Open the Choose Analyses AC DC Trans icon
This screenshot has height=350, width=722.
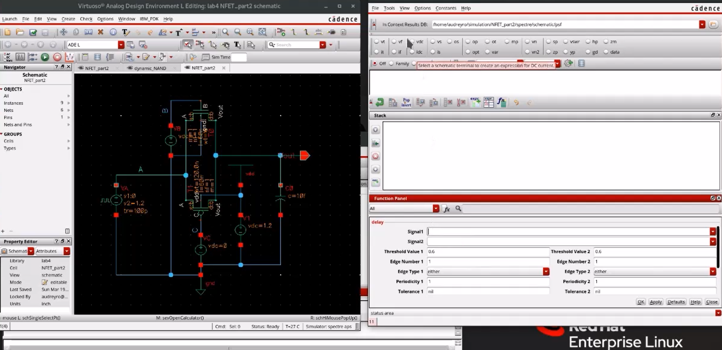click(8, 57)
